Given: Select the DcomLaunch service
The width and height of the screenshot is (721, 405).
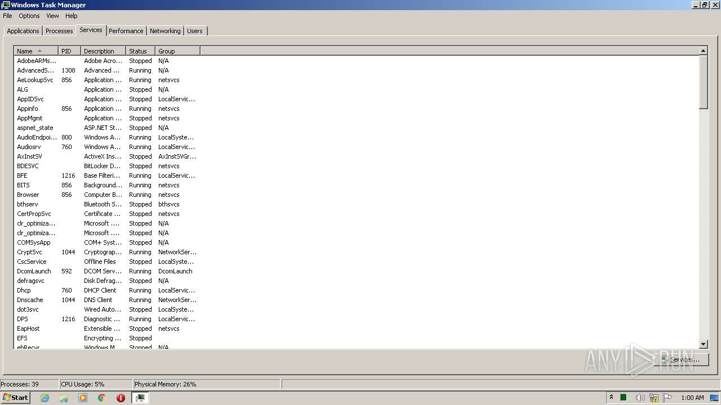Looking at the screenshot, I should pos(107,271).
